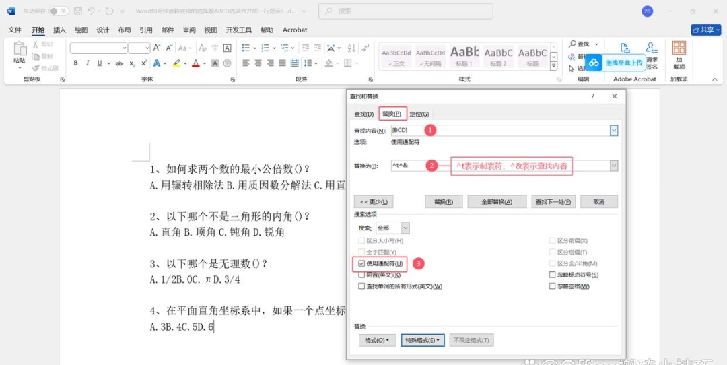Open Format menu button in dialog
This screenshot has height=365, width=727.
point(377,340)
